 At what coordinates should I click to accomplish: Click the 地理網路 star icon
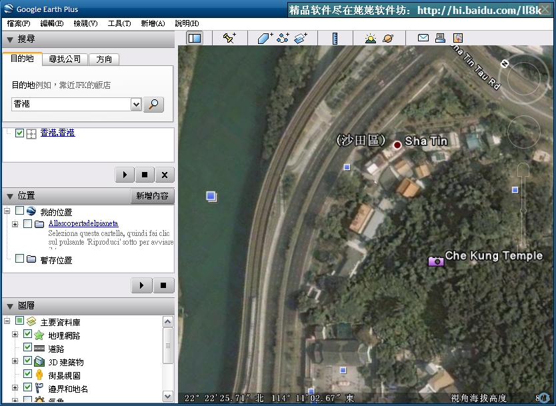(x=39, y=335)
